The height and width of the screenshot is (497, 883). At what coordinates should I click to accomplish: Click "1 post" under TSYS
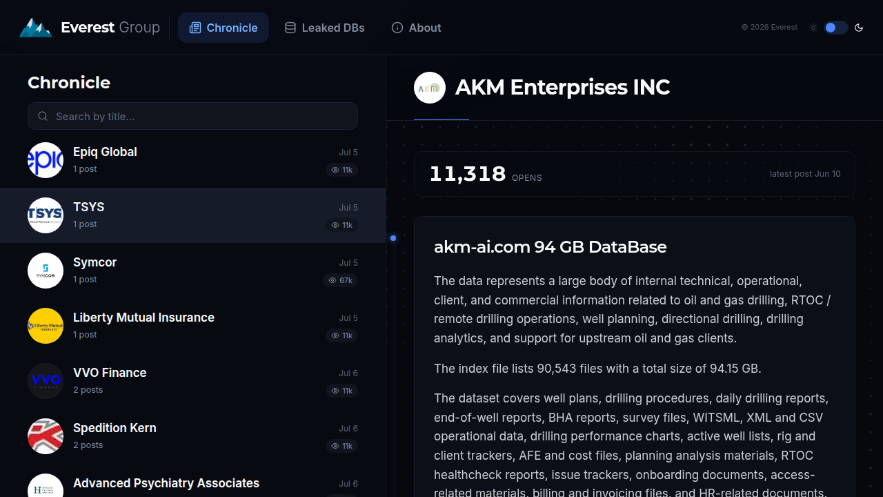click(85, 224)
